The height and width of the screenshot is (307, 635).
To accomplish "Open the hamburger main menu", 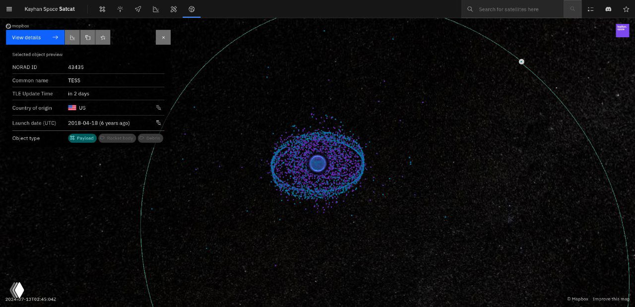I will tap(9, 9).
